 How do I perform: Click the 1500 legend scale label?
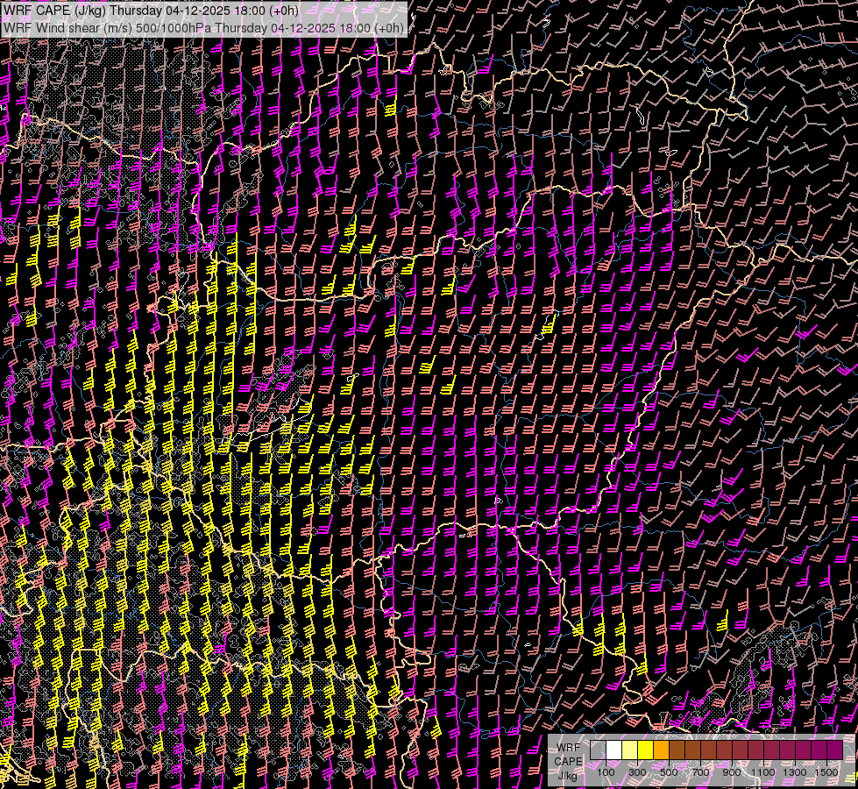(x=826, y=772)
